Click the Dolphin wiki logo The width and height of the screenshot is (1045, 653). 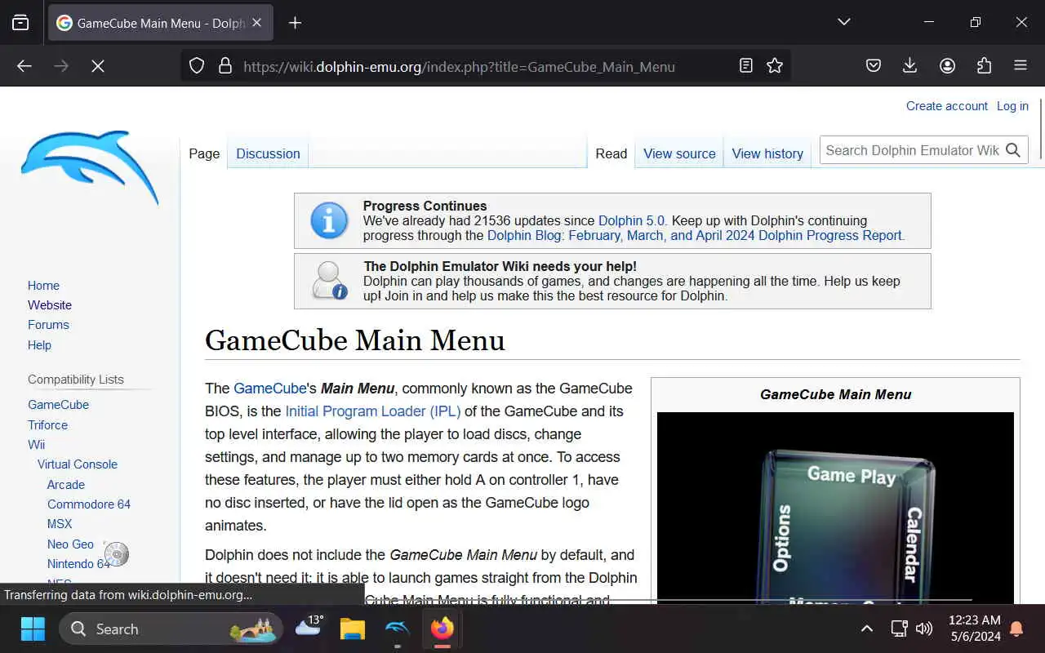point(90,167)
